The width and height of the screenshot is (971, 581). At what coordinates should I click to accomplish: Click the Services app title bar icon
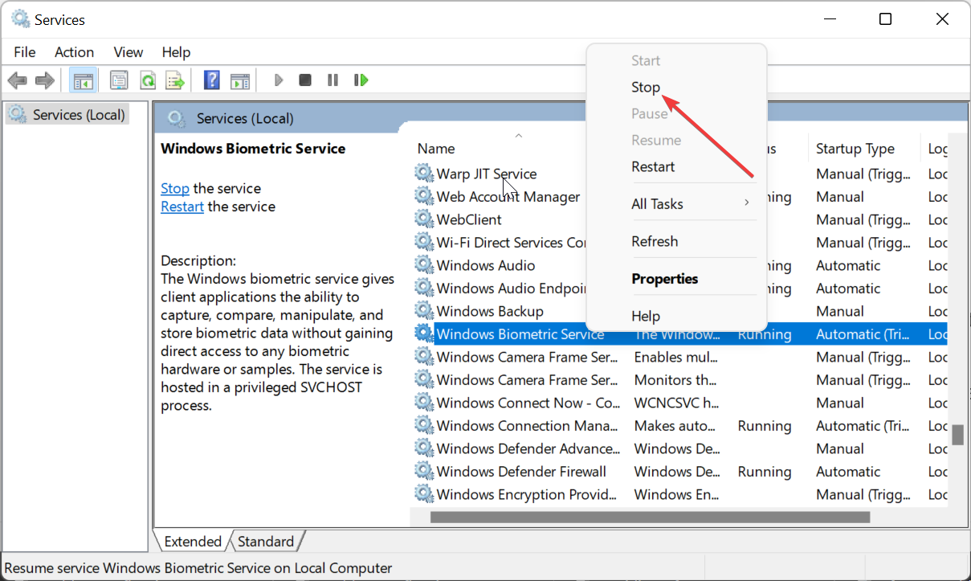pyautogui.click(x=20, y=18)
